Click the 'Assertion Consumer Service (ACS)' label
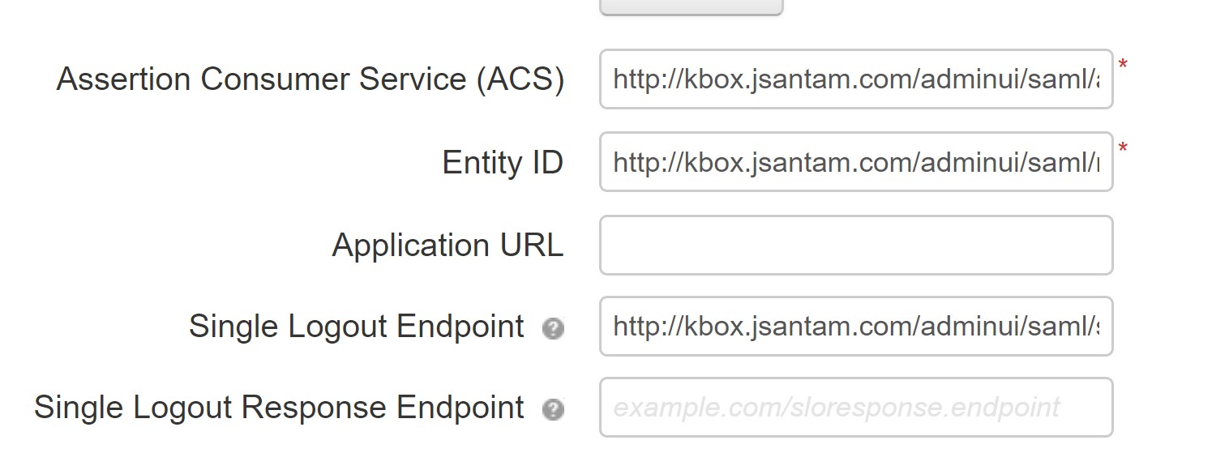 pos(310,79)
